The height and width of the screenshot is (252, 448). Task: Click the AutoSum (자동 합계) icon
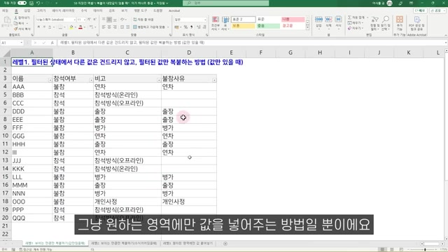(349, 17)
